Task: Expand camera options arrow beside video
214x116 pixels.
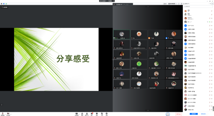Action: pos(11,114)
